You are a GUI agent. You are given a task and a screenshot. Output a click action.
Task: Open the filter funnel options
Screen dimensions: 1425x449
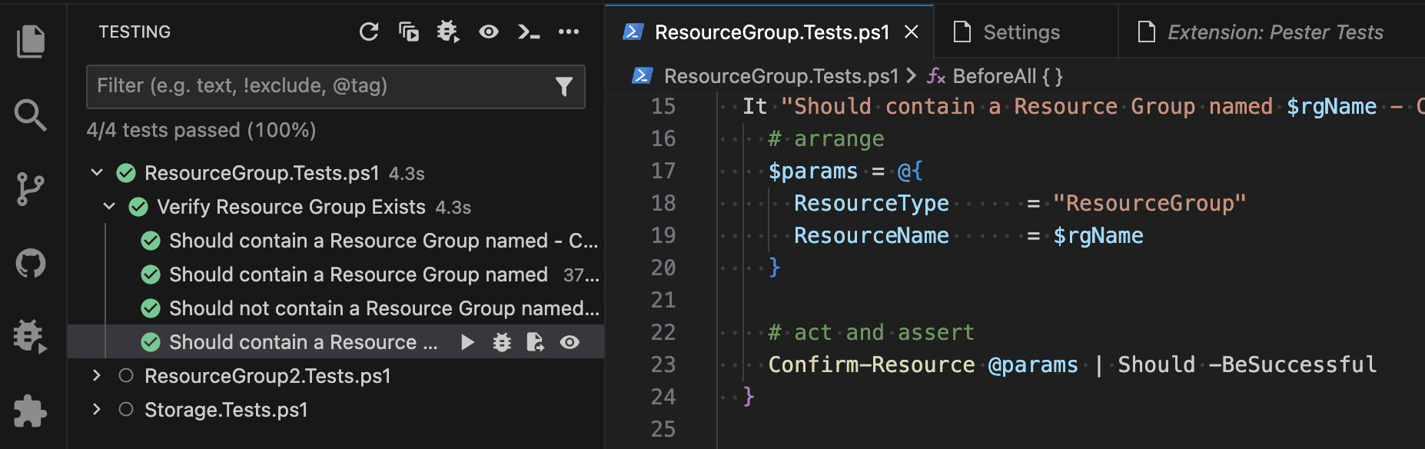[x=564, y=87]
